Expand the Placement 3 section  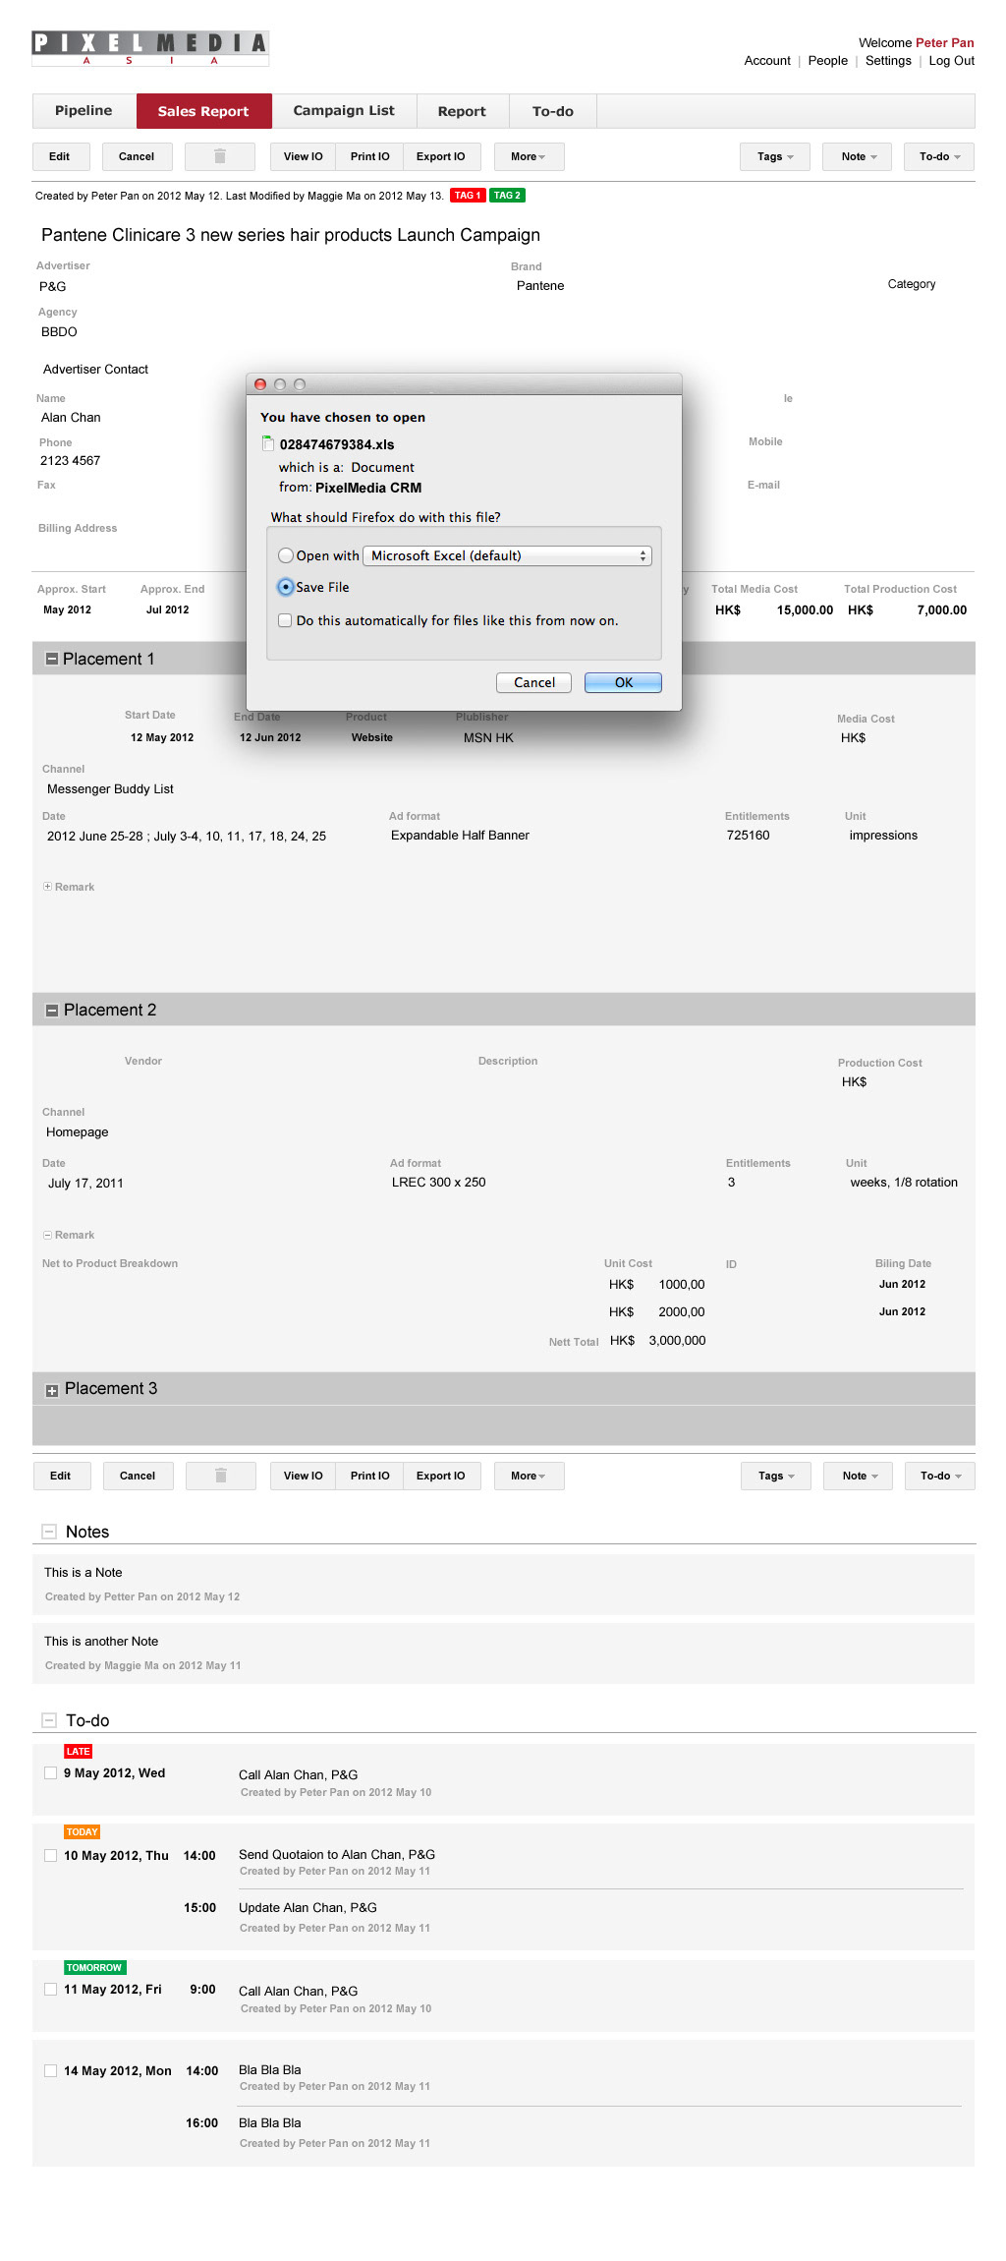click(x=52, y=1390)
